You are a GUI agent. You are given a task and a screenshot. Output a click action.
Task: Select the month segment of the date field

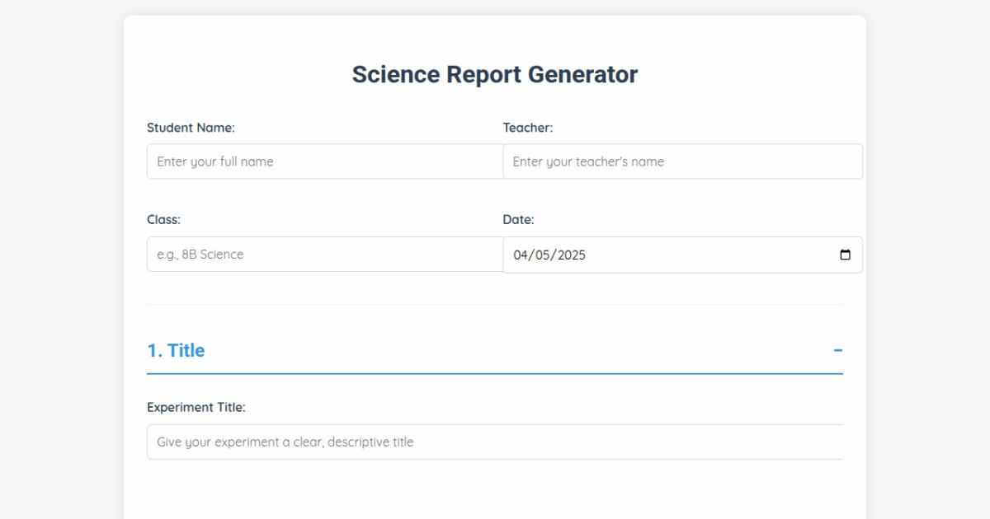coord(520,255)
